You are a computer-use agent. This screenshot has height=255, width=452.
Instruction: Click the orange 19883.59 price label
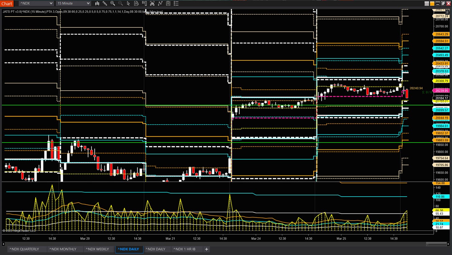coord(441,140)
